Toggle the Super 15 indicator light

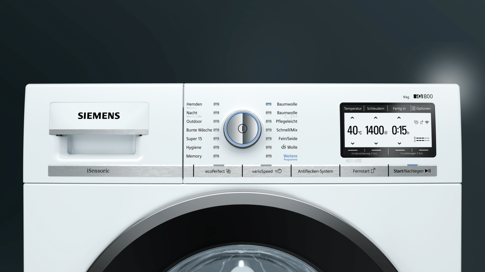pos(216,139)
